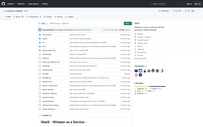Switch to the Pull requests tab

tap(33, 17)
